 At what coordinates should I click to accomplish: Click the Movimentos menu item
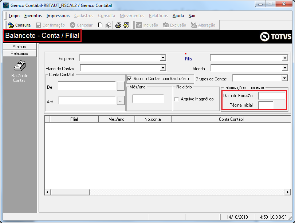click(x=132, y=16)
